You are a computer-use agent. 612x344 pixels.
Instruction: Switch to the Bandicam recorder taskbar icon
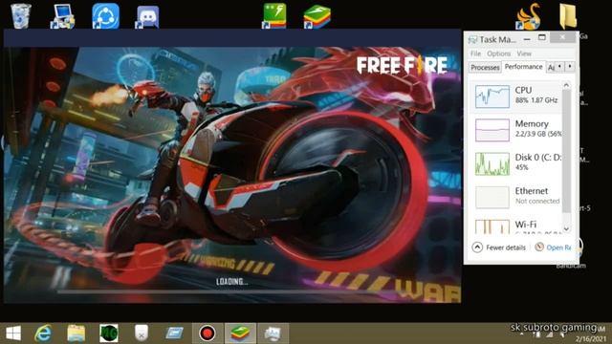(x=208, y=333)
